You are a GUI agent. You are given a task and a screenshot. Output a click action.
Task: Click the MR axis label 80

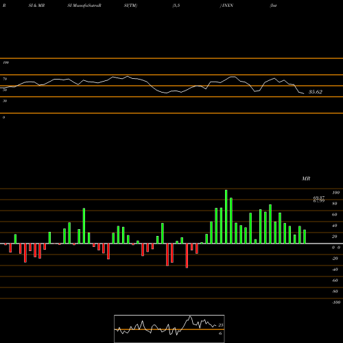pyautogui.click(x=335, y=204)
